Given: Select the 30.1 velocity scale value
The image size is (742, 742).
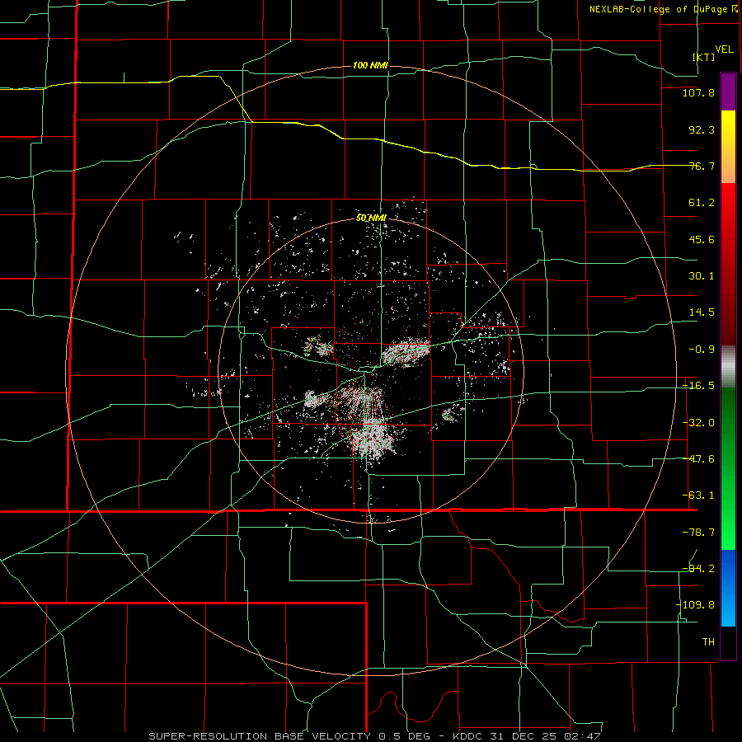Looking at the screenshot, I should point(702,276).
